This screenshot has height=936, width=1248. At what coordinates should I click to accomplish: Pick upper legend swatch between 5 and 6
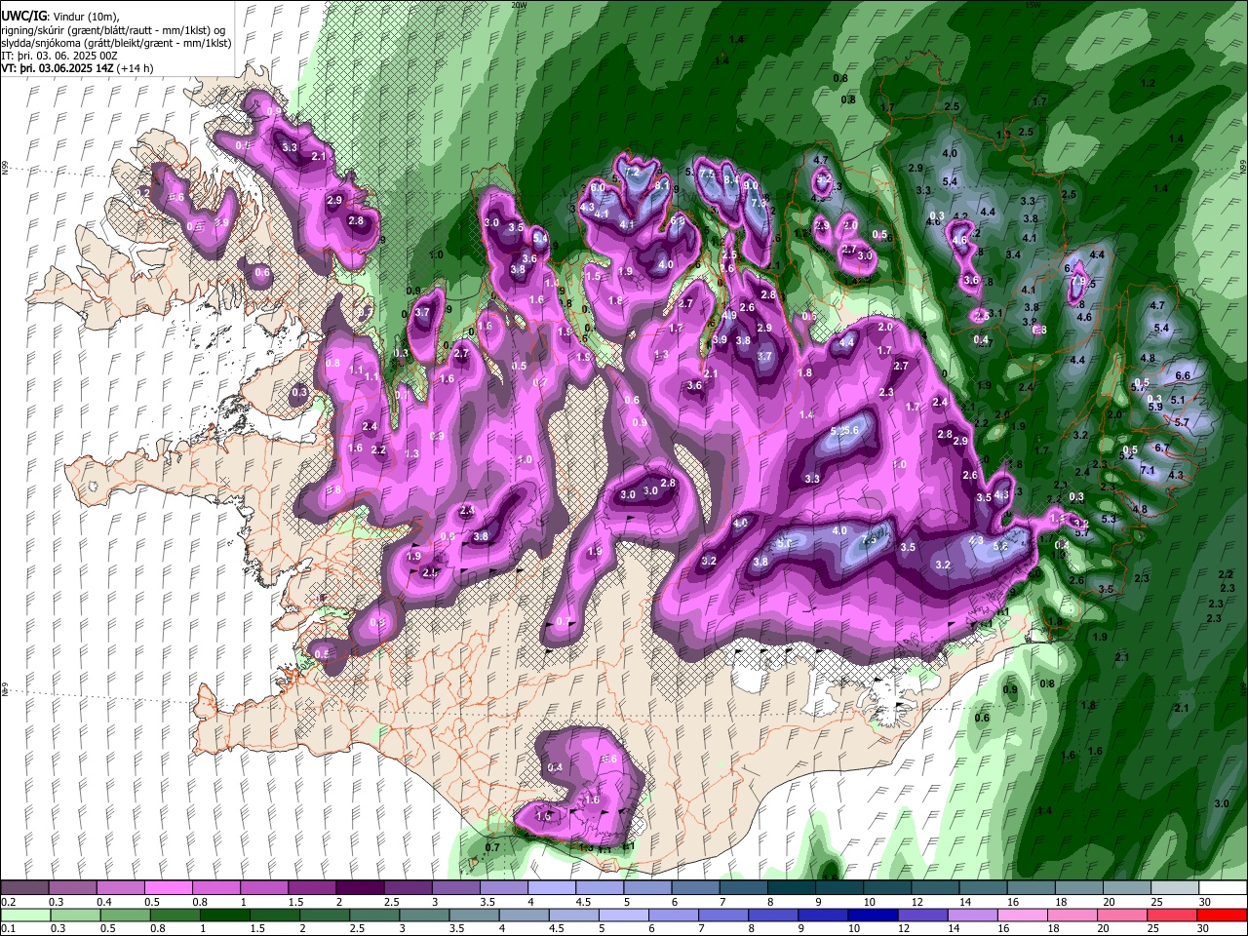tap(647, 888)
